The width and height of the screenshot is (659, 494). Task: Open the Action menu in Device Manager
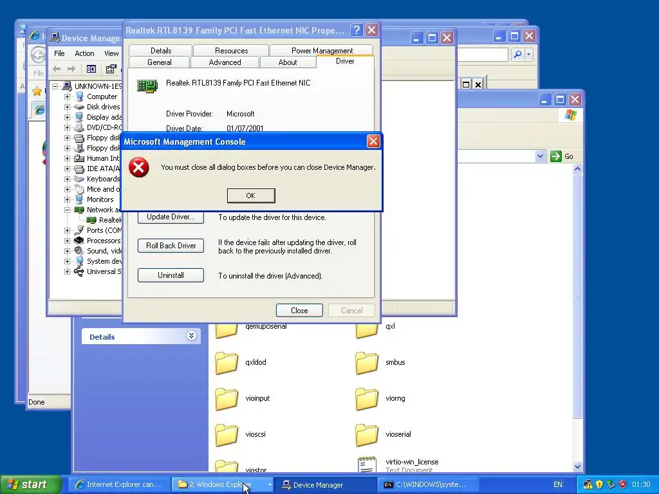point(84,53)
